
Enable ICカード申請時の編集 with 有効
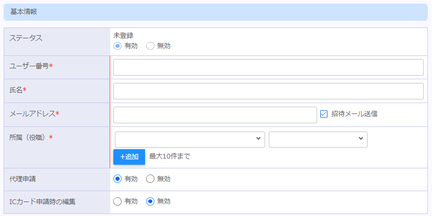tap(118, 201)
